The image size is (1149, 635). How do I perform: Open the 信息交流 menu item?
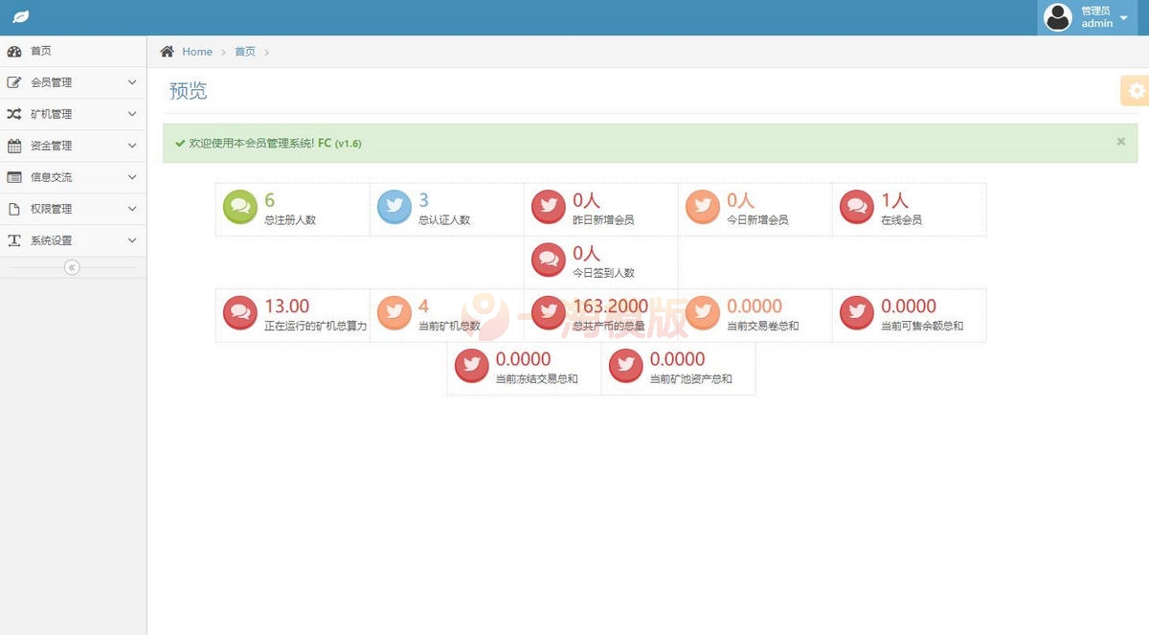73,177
